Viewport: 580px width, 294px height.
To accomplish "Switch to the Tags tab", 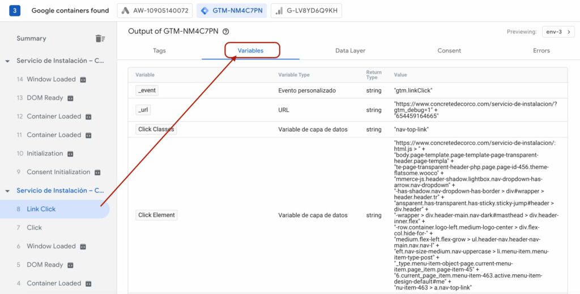I will (159, 50).
